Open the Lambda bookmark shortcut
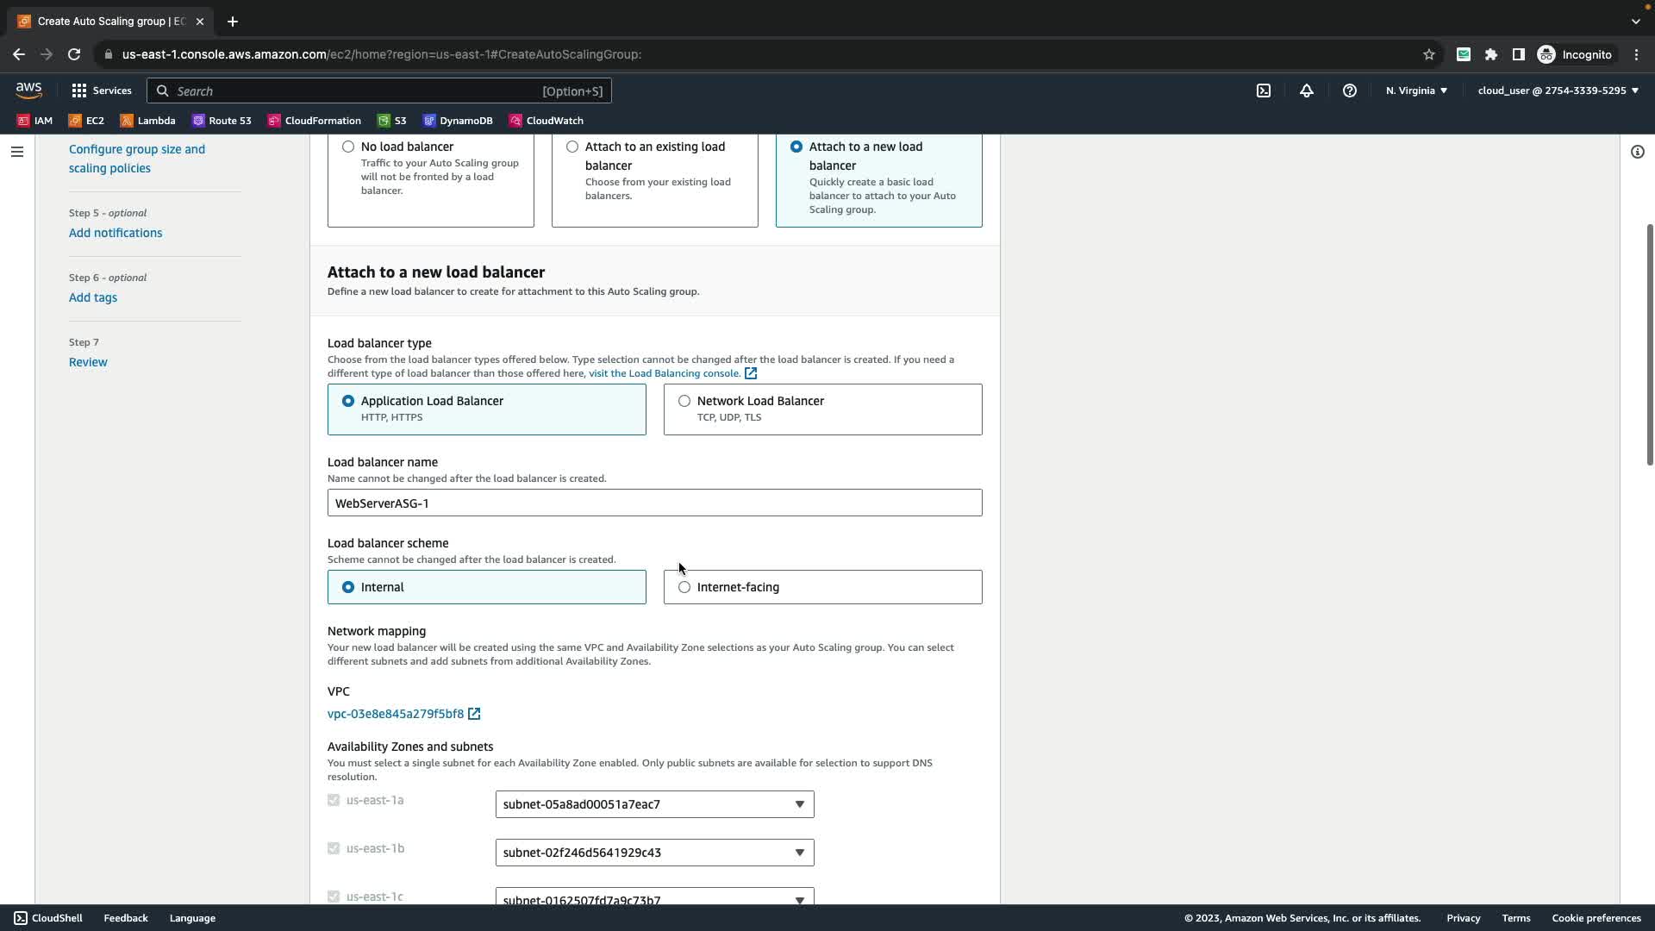This screenshot has height=931, width=1655. [x=147, y=121]
